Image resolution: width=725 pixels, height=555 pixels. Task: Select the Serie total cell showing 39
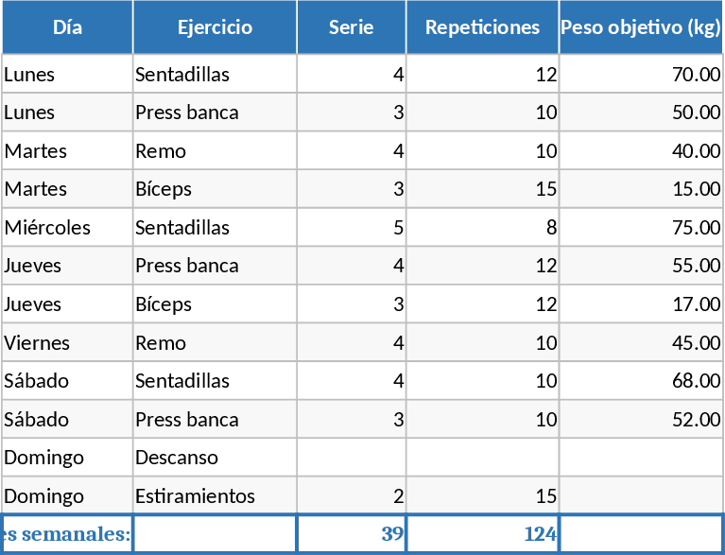[x=351, y=534]
